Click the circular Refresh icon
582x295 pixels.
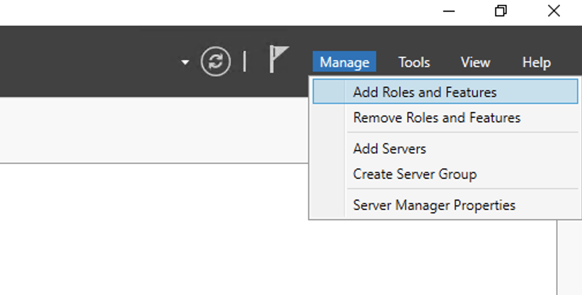[x=215, y=62]
